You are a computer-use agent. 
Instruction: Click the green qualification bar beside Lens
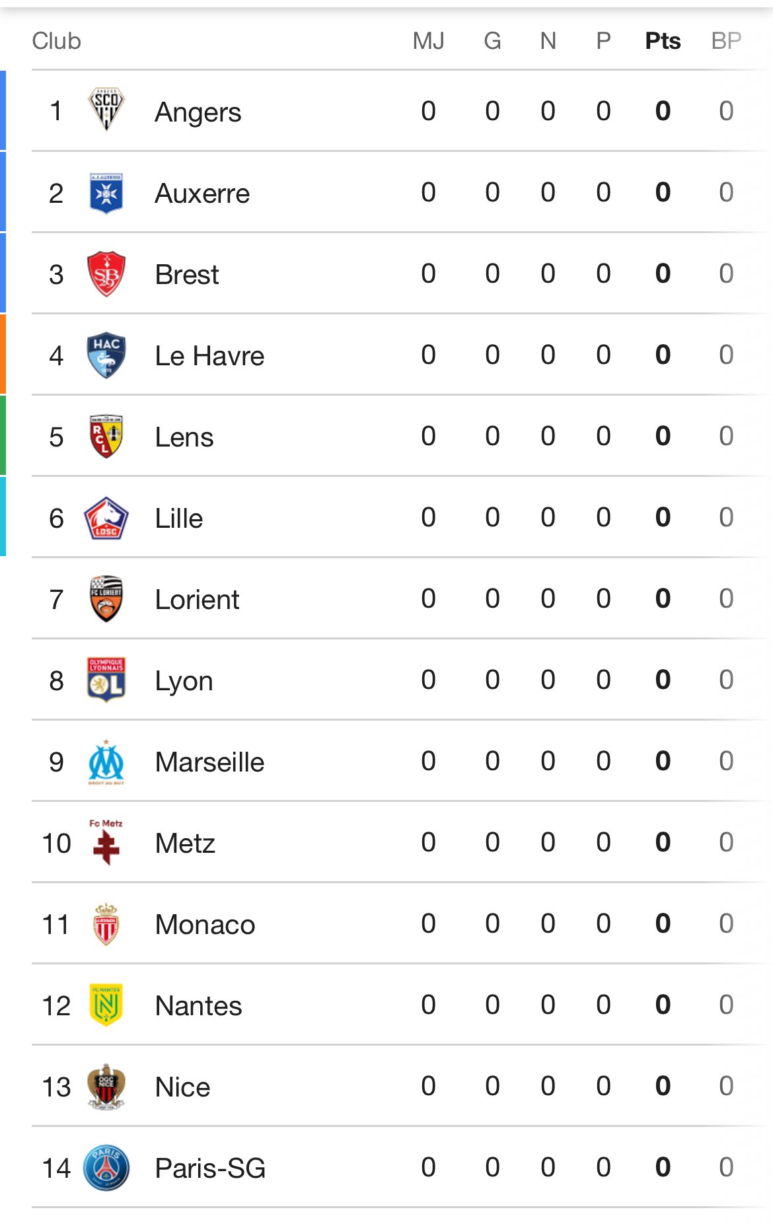pos(3,435)
